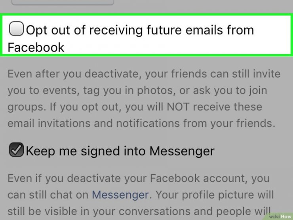Click the word 'NOT' in the opt-out explanation

pyautogui.click(x=178, y=107)
